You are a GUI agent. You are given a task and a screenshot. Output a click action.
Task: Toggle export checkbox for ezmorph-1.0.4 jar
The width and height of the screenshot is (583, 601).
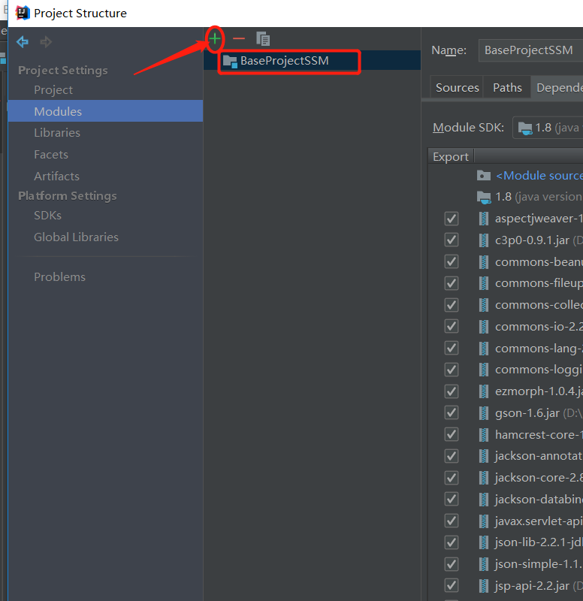tap(452, 391)
